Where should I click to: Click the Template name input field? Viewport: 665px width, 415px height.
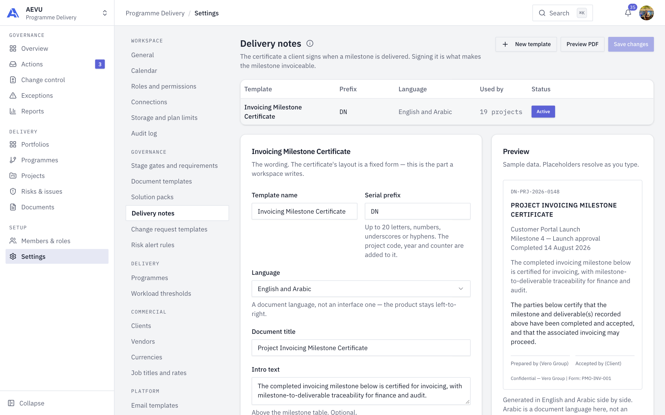(304, 211)
